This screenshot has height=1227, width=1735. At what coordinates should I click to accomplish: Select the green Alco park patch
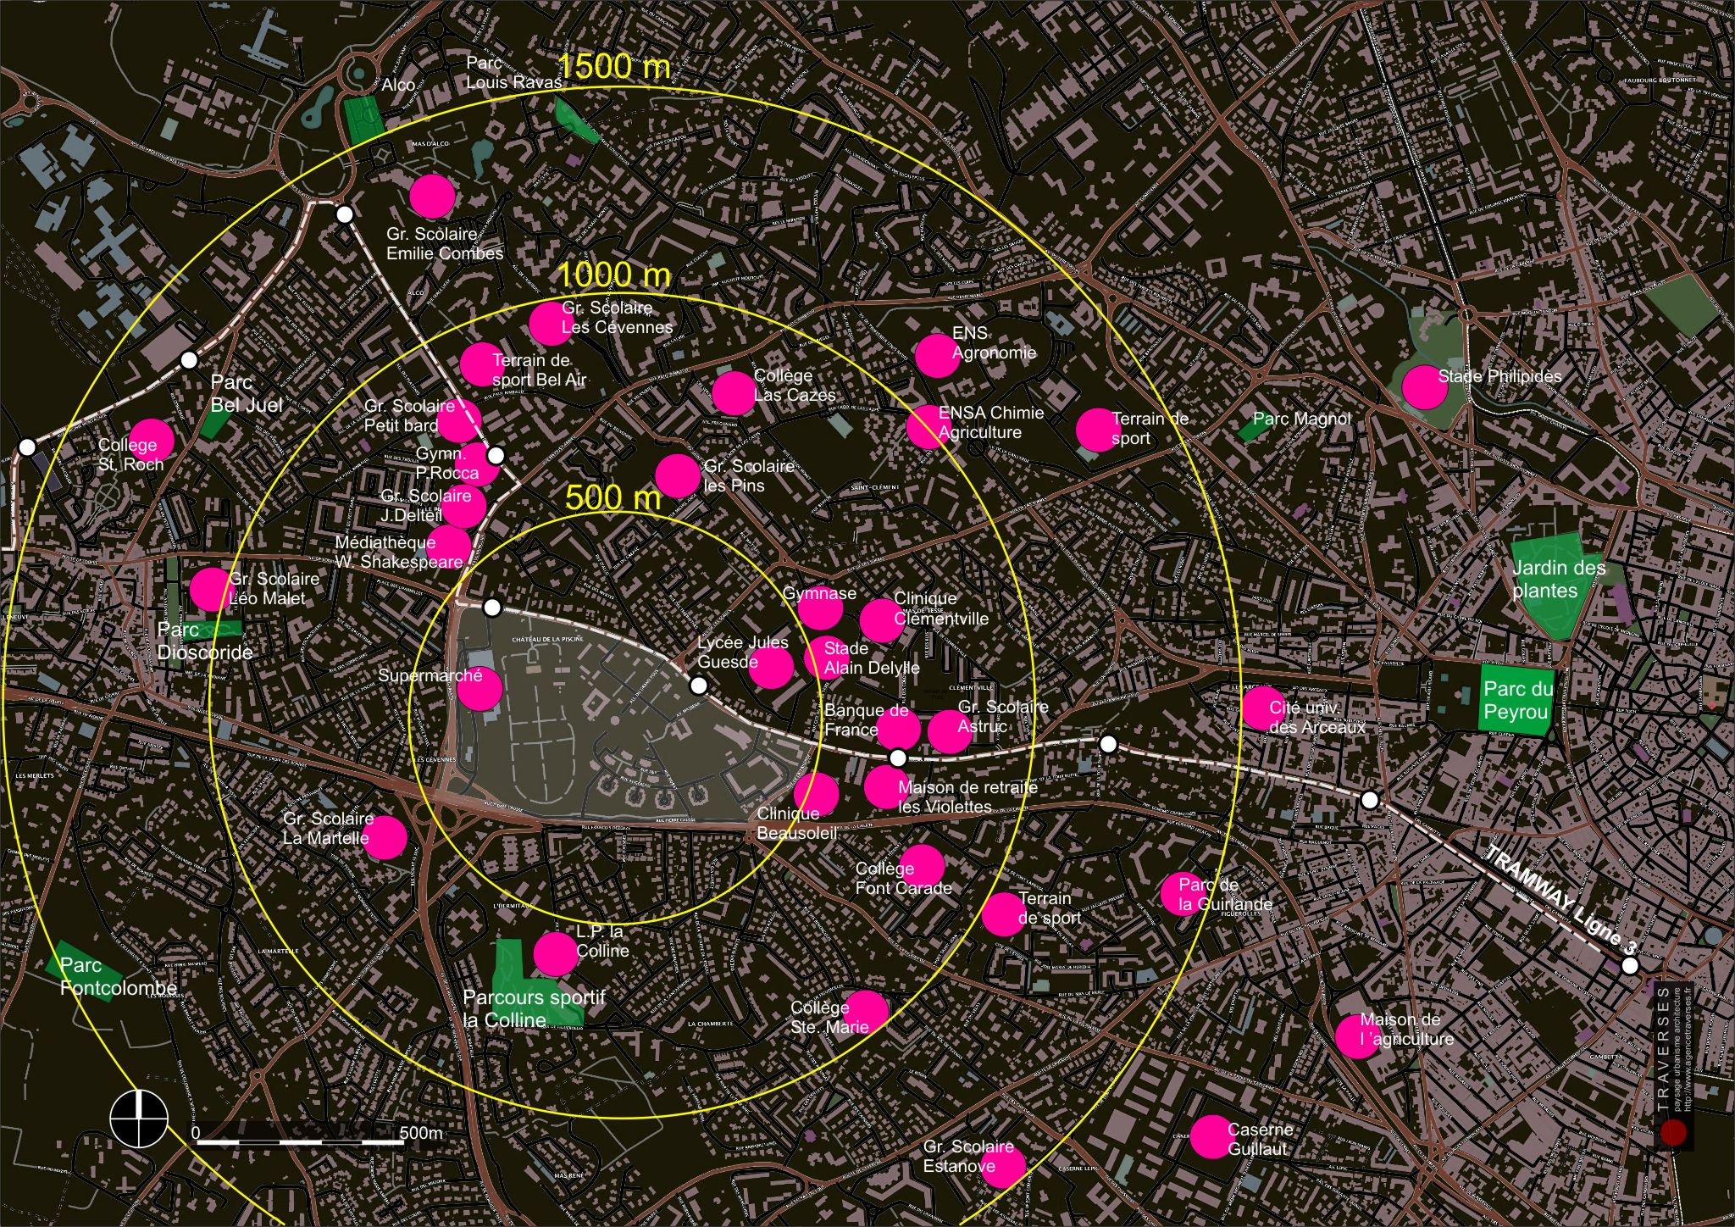(364, 120)
